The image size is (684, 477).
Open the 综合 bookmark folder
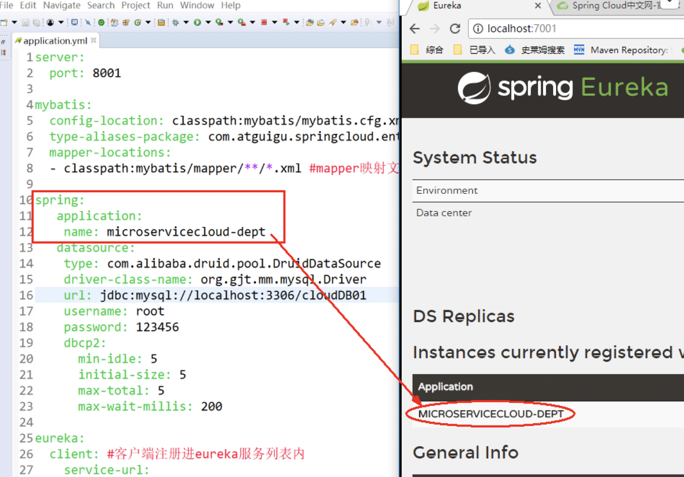tap(427, 50)
